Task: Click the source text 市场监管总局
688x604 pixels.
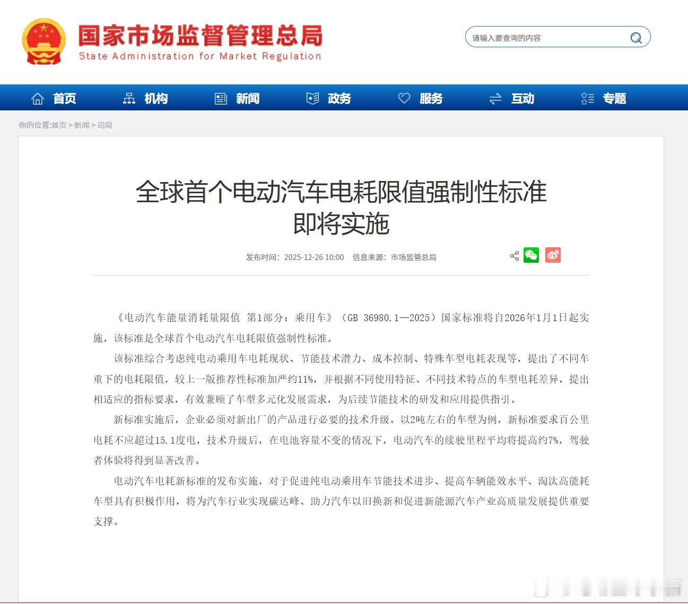Action: (414, 257)
